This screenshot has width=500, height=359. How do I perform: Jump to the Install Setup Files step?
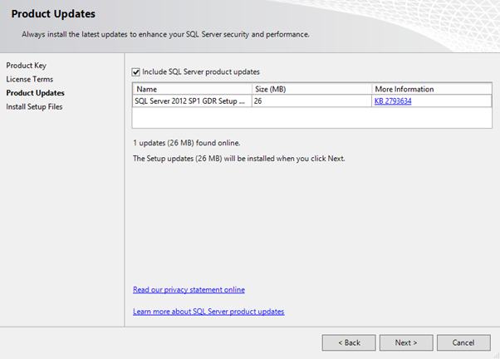point(34,106)
